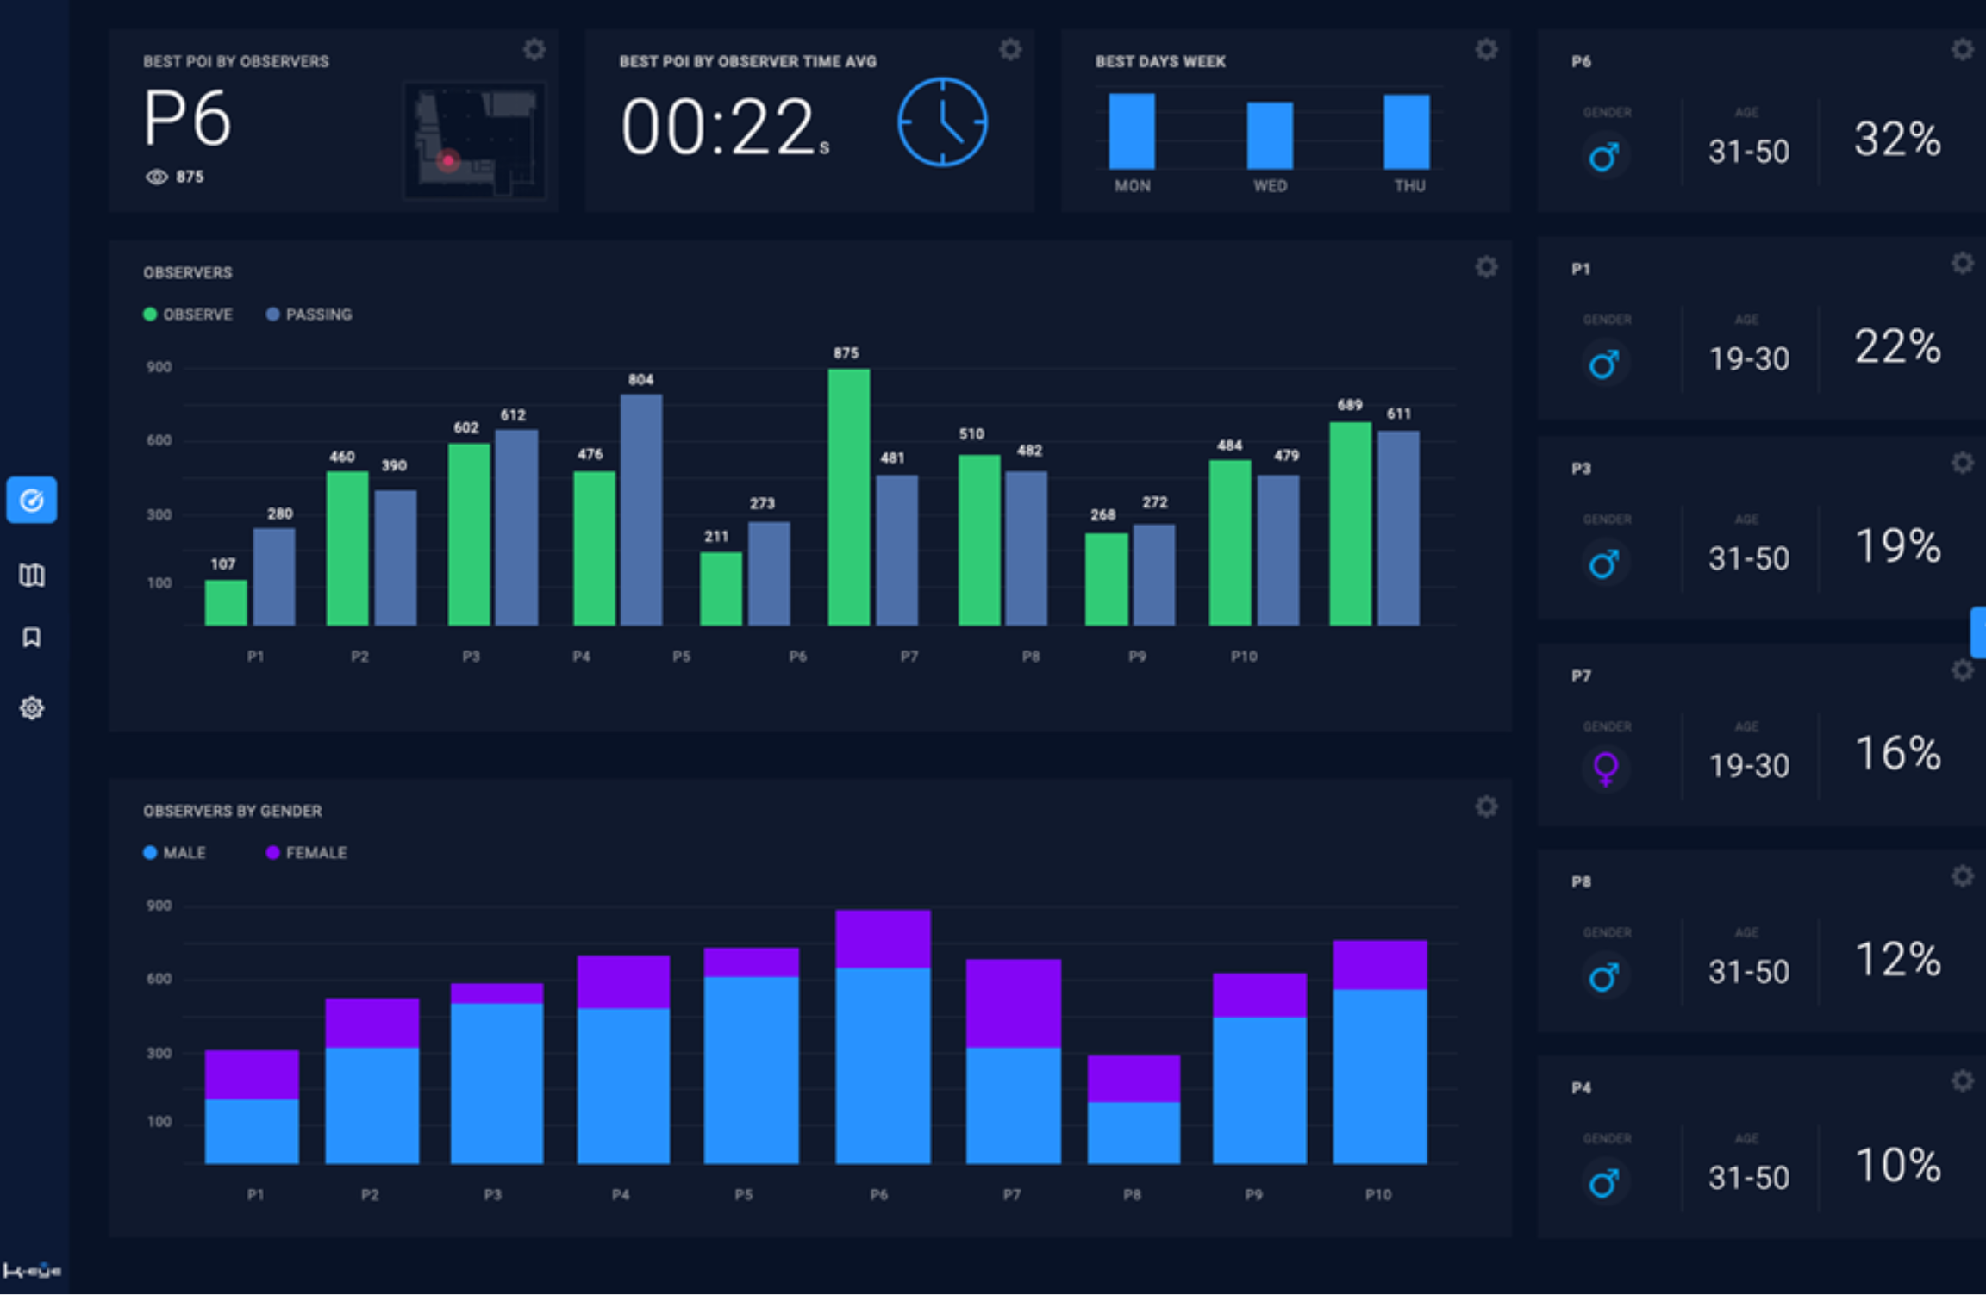Click the 32% value in P6 card

[1897, 139]
